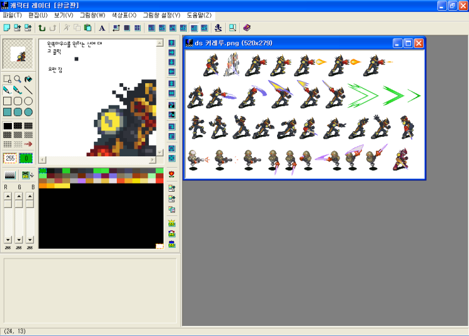This screenshot has width=469, height=336.
Task: Select the text 'A' tool in toolbar
Action: (102, 28)
